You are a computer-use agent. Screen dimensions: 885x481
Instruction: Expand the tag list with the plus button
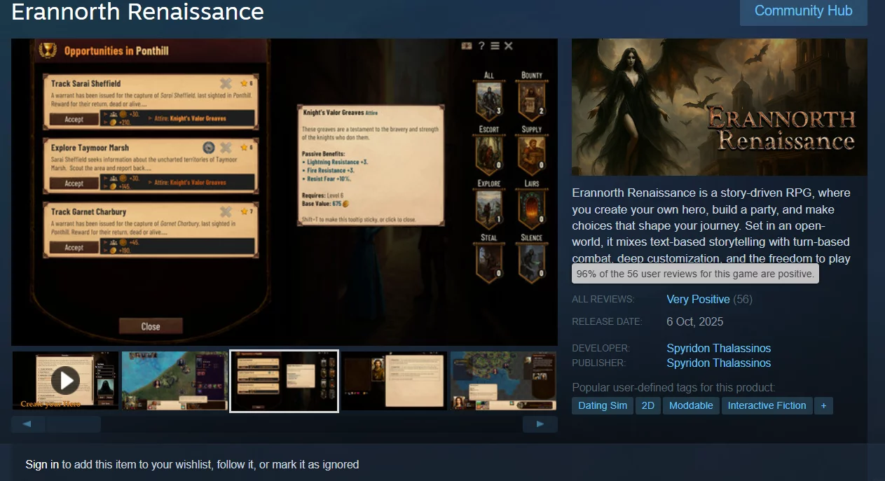coord(823,405)
